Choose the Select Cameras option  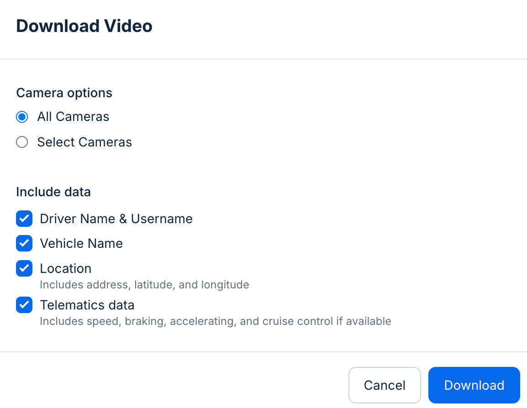coord(22,142)
